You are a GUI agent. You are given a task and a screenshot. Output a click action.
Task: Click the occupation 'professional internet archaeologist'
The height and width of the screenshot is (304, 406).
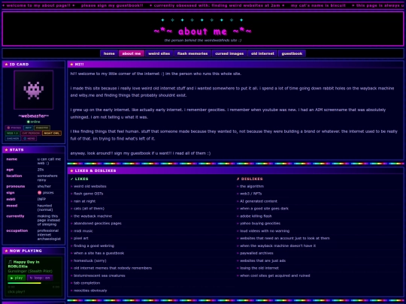pyautogui.click(x=49, y=235)
